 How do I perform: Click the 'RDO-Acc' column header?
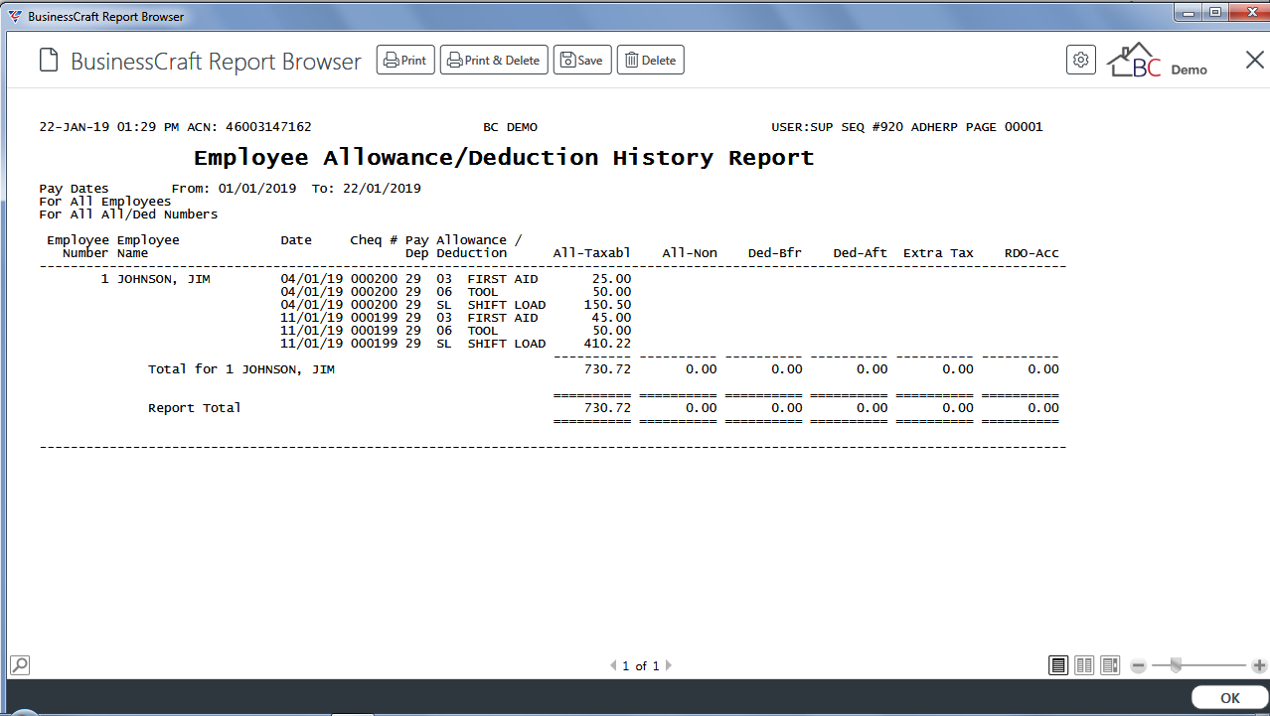coord(1032,253)
